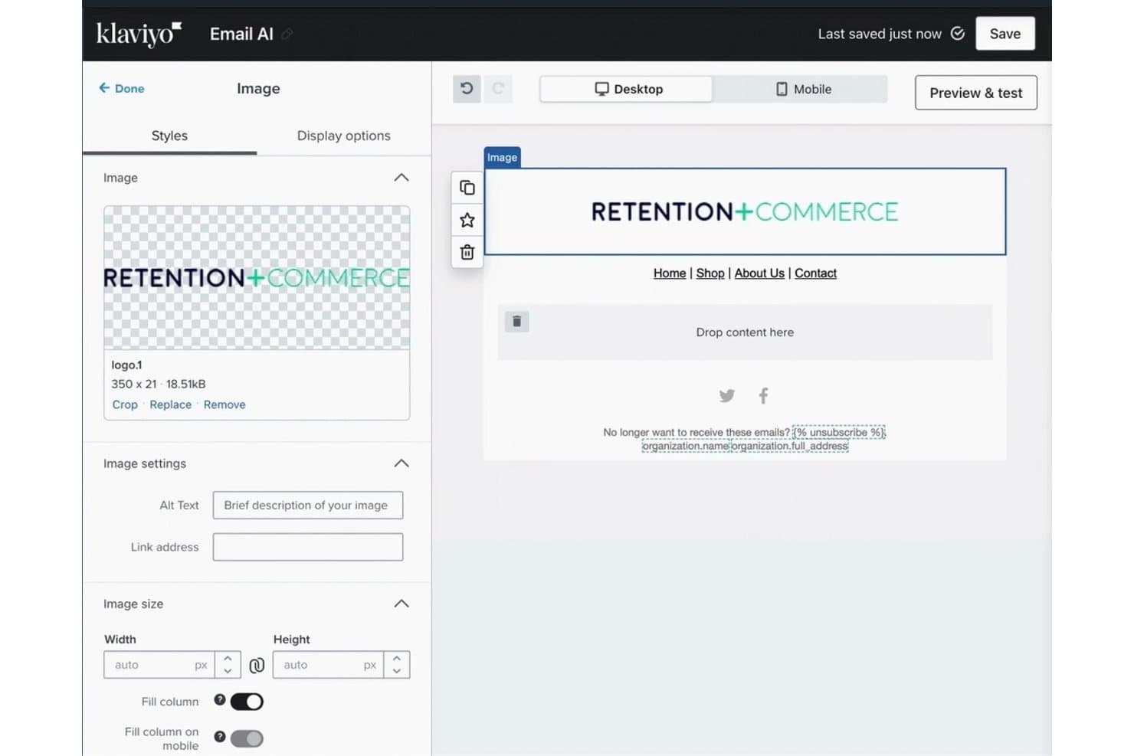Image resolution: width=1134 pixels, height=756 pixels.
Task: Undo the last edit
Action: (x=467, y=89)
